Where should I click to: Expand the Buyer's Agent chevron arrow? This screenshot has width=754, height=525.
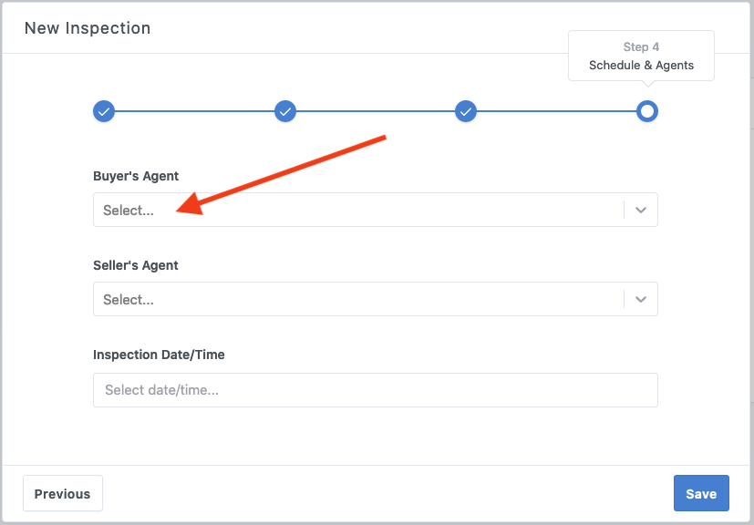pos(641,210)
